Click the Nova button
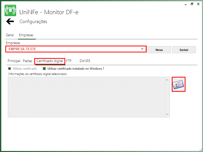The image size is (203, 152). point(159,50)
